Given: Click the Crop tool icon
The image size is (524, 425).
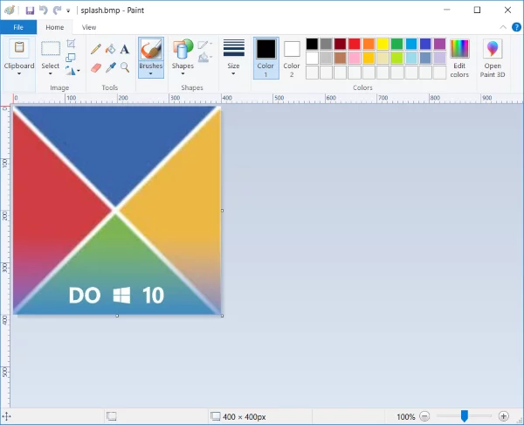Looking at the screenshot, I should point(71,43).
